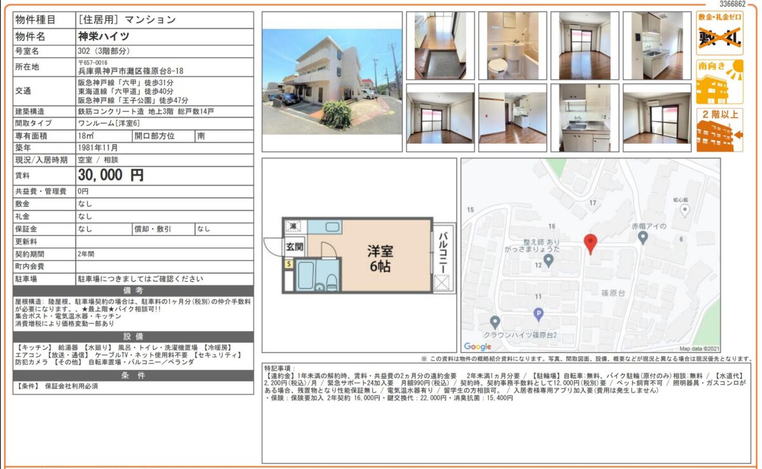Click the 設備 section header
Screen dimensions: 762x469
[133, 336]
